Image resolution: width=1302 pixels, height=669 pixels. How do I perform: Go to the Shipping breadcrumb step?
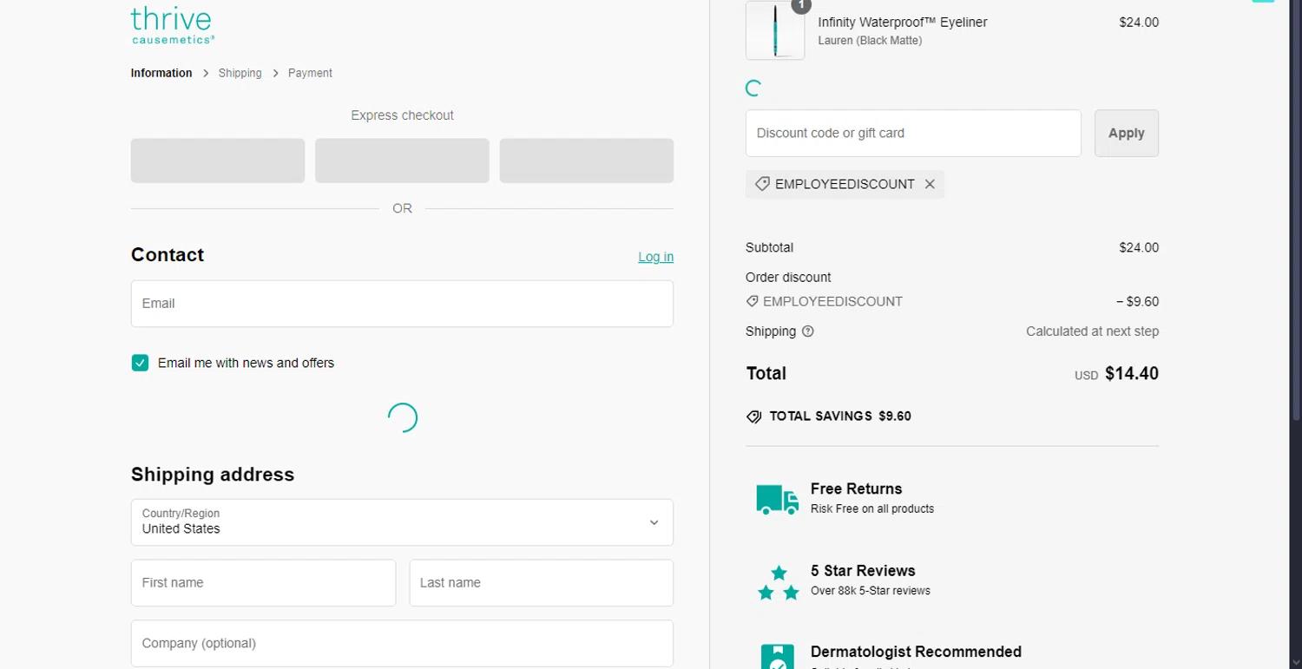tap(240, 73)
